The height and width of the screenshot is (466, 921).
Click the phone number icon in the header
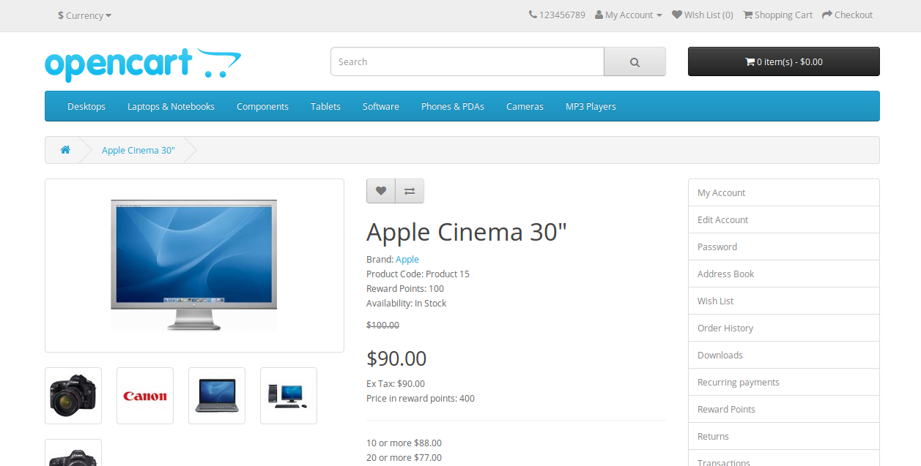click(x=532, y=13)
